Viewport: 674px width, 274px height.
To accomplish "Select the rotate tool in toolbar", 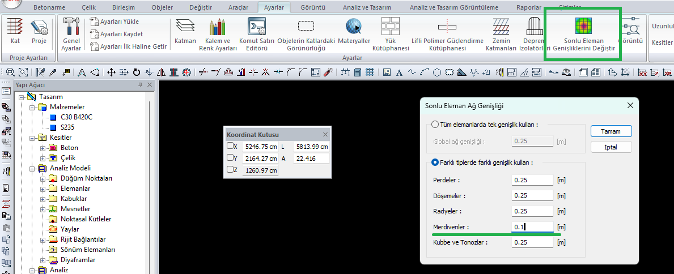I will point(137,72).
